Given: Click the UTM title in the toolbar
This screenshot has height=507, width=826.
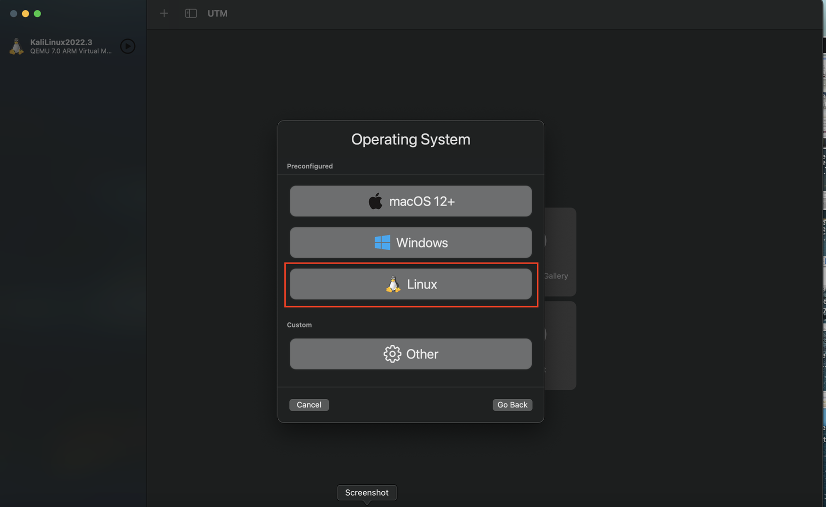Looking at the screenshot, I should [217, 13].
